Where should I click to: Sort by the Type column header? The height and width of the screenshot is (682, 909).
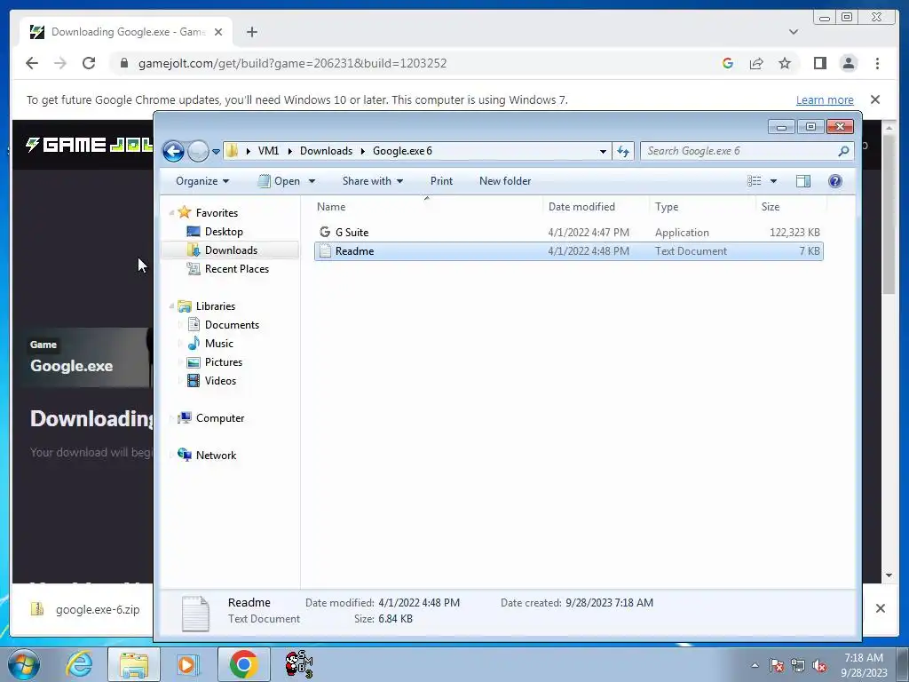point(667,206)
